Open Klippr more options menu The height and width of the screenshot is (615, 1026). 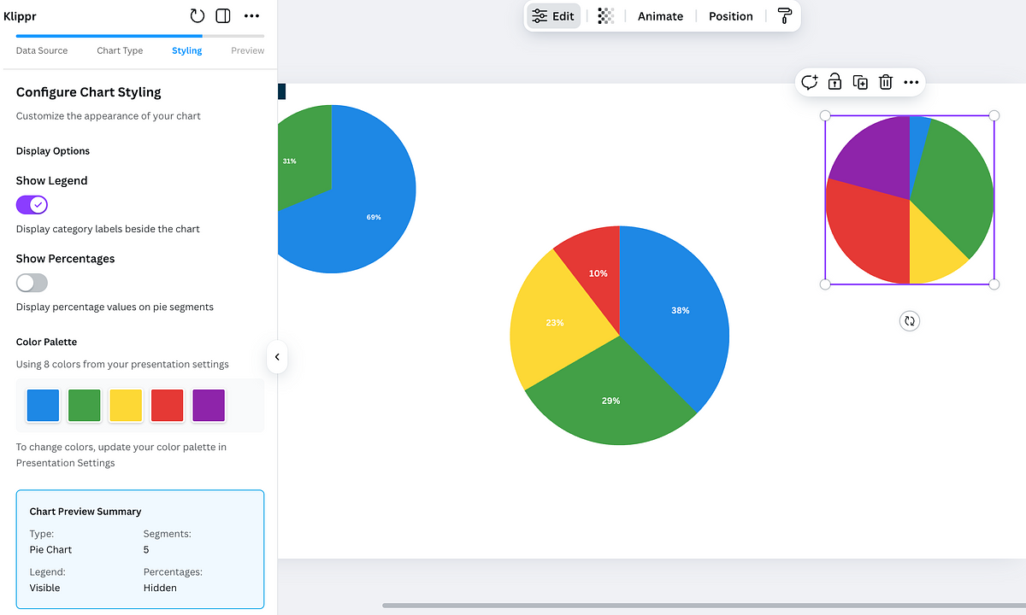coord(251,16)
